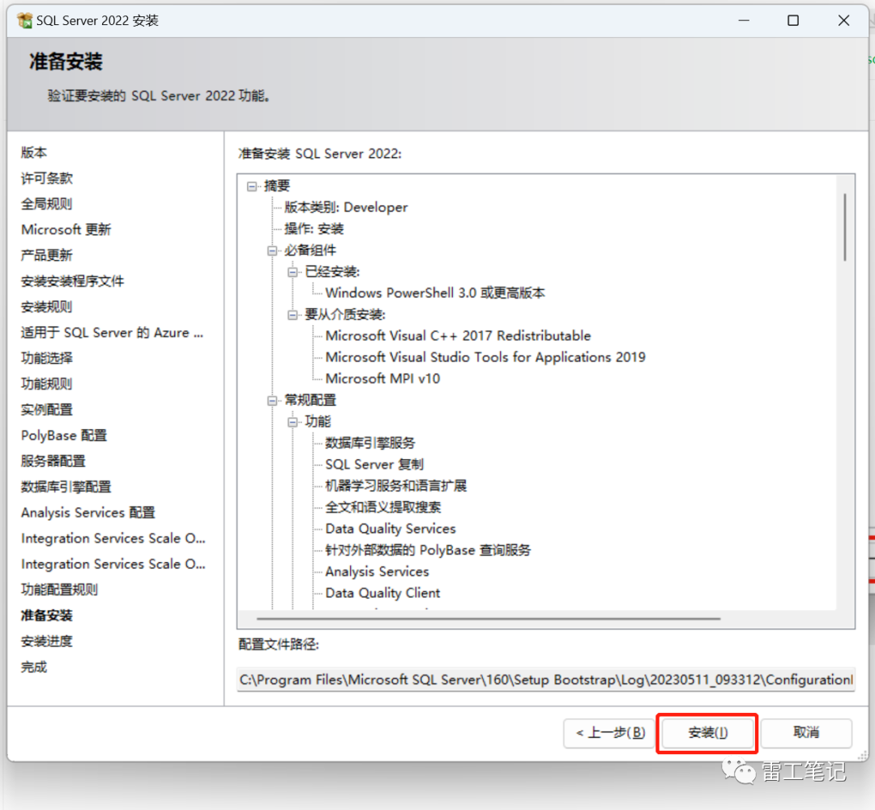Select 安装进度 step in sidebar

tap(47, 641)
